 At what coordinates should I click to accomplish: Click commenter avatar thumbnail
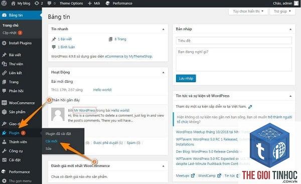58,114
